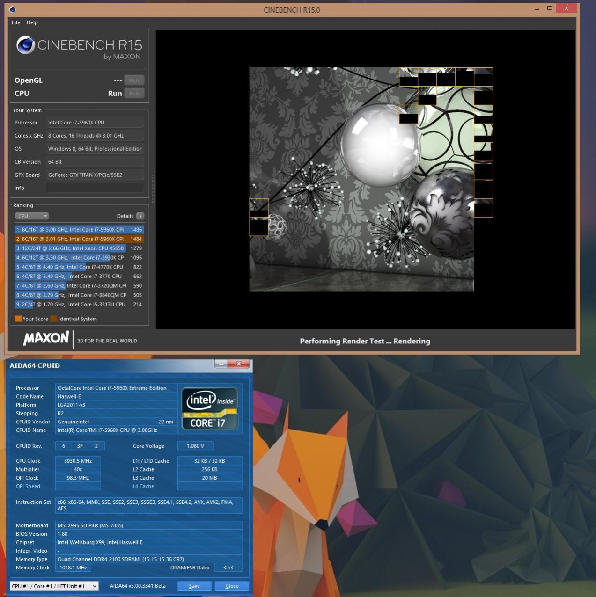
Task: Click the AIDA64 v5.00.3341 Beta version text
Action: point(138,586)
